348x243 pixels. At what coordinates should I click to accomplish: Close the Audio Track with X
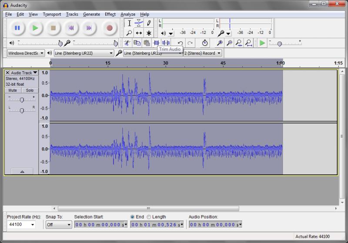pyautogui.click(x=7, y=73)
